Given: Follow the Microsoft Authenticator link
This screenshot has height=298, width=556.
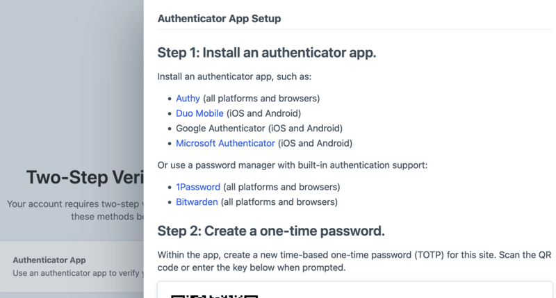Looking at the screenshot, I should click(x=225, y=143).
